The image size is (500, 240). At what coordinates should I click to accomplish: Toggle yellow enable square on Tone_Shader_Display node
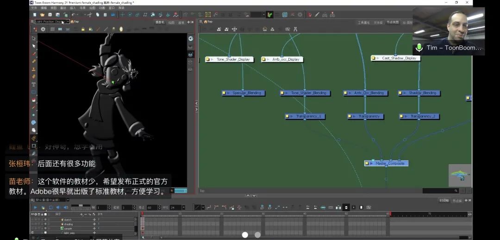coord(207,59)
